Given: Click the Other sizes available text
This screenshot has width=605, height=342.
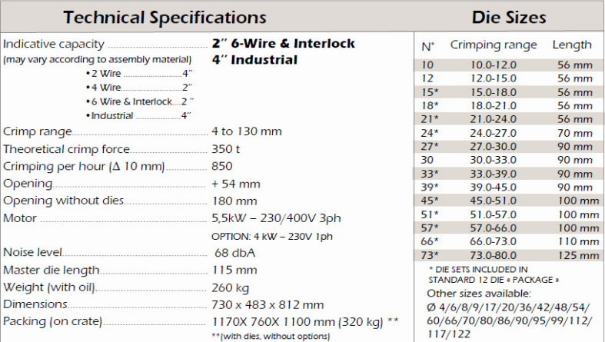Looking at the screenshot, I should (478, 293).
